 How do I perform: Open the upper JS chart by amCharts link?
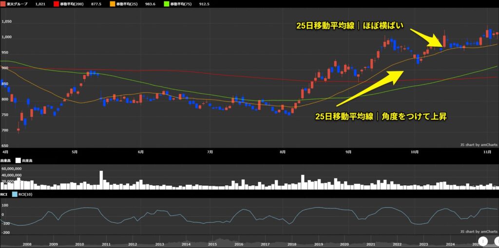coord(478,144)
